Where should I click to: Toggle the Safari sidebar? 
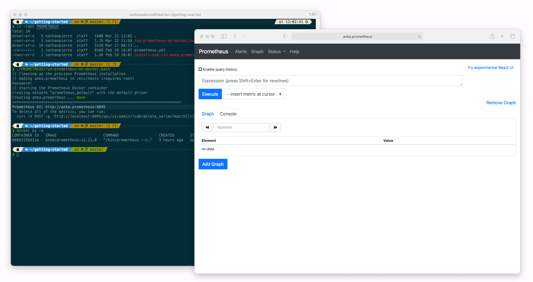pos(224,36)
